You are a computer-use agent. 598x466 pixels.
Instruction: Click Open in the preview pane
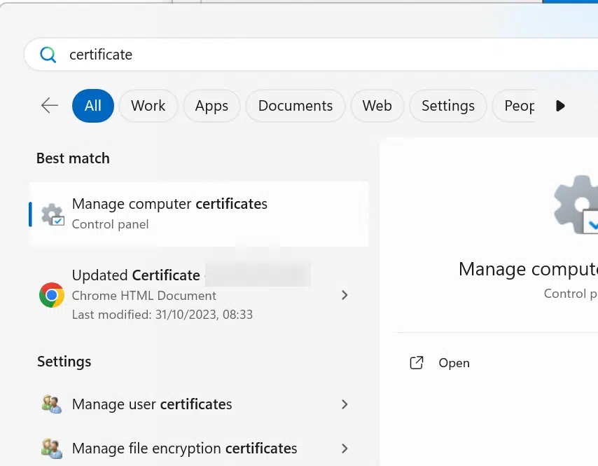pos(454,363)
